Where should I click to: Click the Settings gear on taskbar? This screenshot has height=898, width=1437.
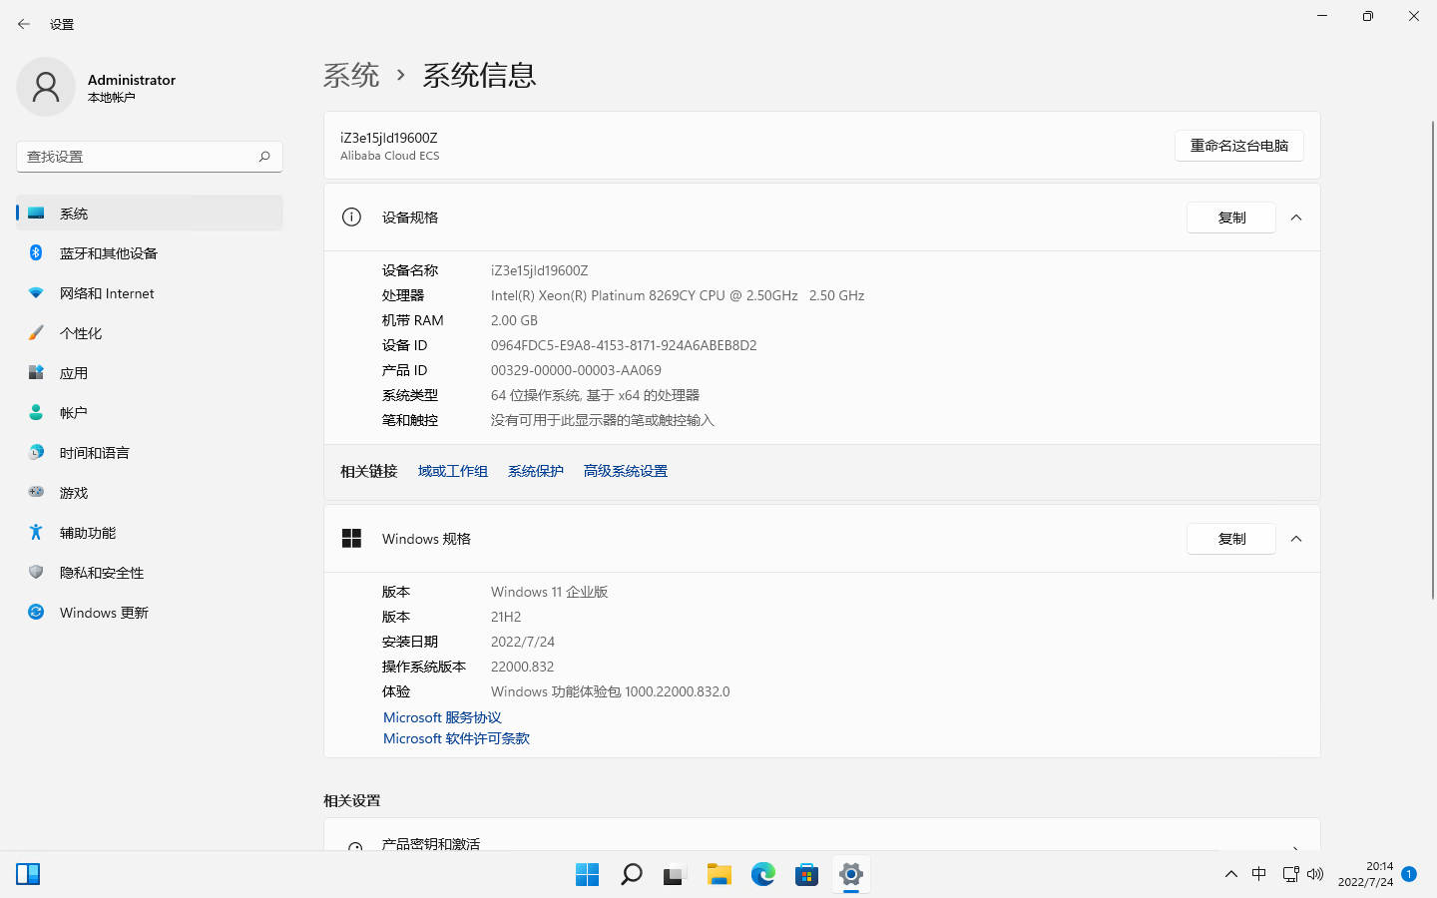pyautogui.click(x=850, y=875)
